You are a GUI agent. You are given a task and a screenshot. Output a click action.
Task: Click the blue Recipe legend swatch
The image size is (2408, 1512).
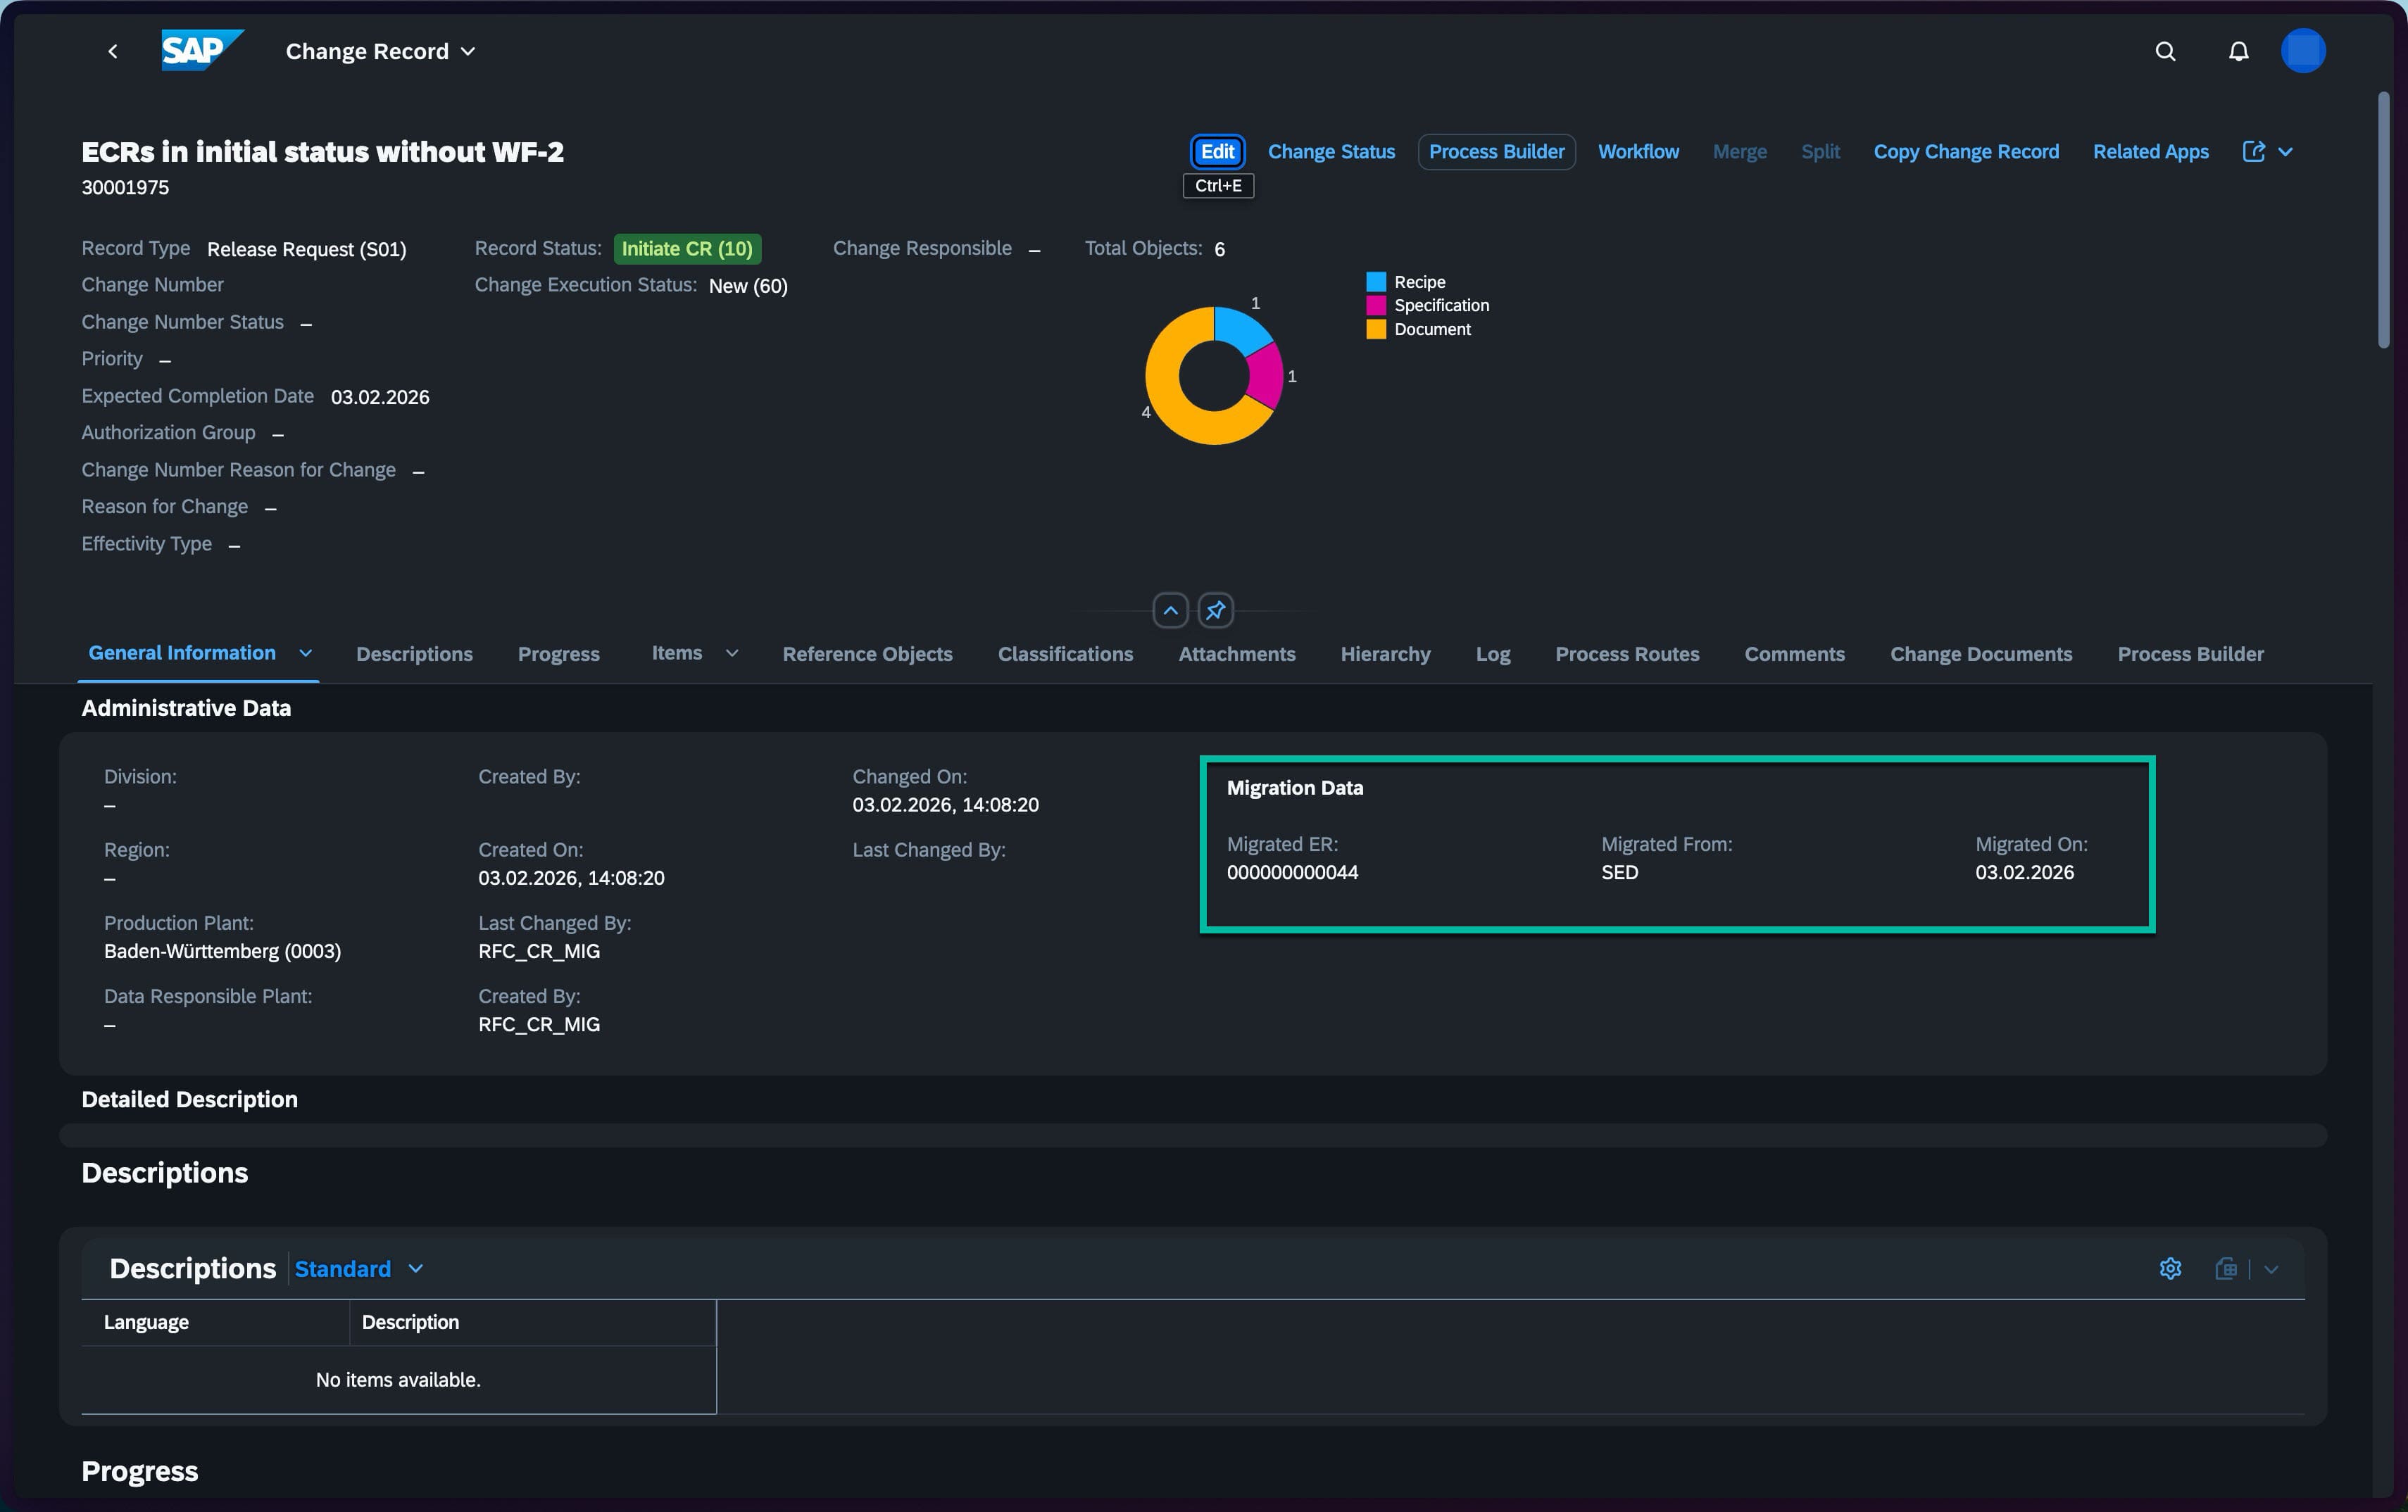pyautogui.click(x=1376, y=282)
